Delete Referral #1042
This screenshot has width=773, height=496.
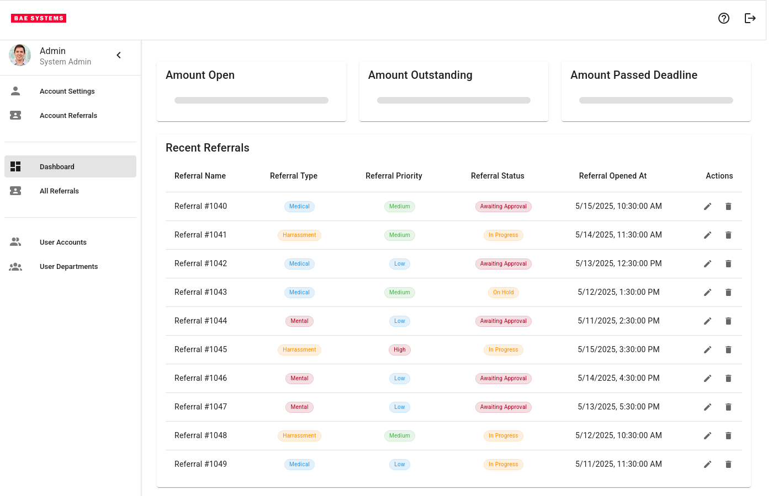click(728, 264)
